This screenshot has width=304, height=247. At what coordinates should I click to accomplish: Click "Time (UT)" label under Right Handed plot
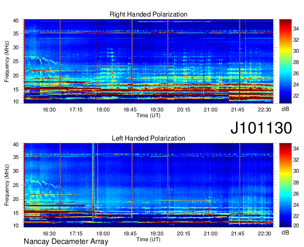pyautogui.click(x=148, y=115)
